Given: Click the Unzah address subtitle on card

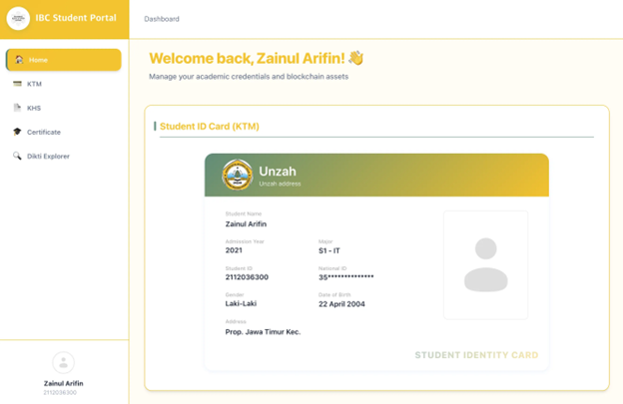Looking at the screenshot, I should (280, 185).
